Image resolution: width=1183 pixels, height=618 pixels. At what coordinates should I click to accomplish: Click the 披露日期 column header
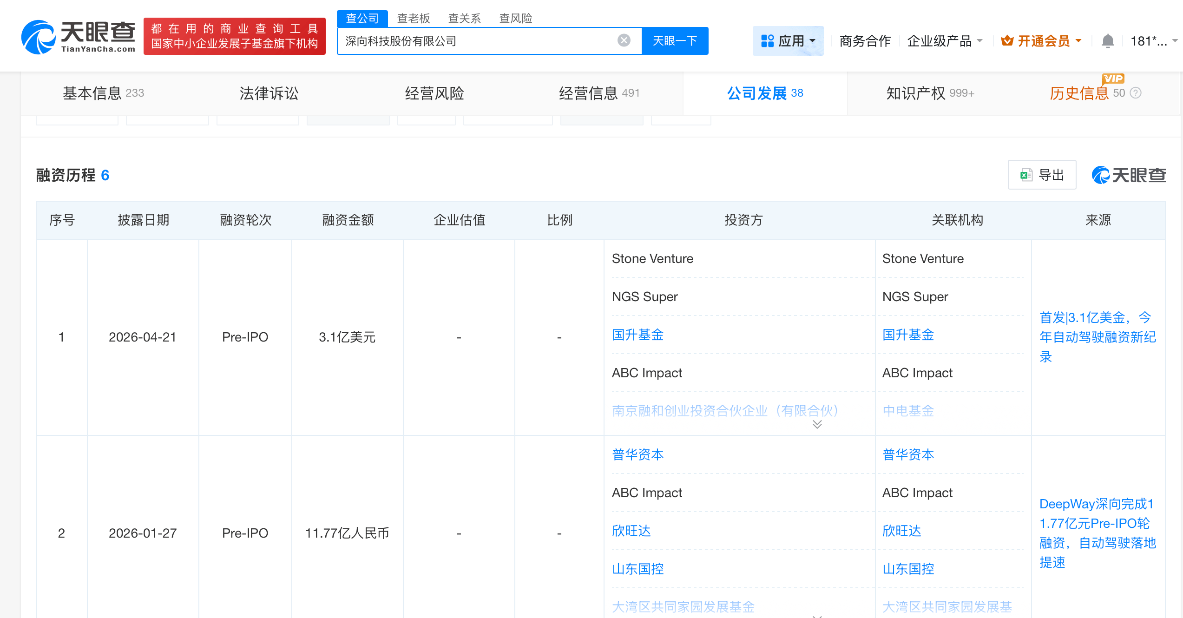[143, 220]
